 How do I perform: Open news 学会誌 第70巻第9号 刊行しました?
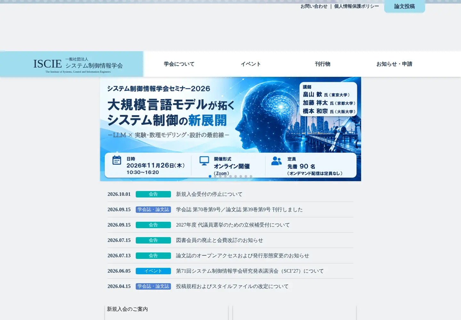coord(239,210)
